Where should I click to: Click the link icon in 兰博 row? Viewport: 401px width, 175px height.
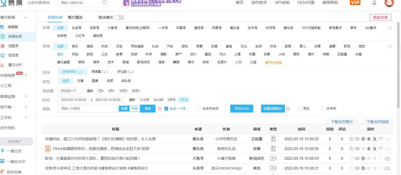pyautogui.click(x=357, y=158)
